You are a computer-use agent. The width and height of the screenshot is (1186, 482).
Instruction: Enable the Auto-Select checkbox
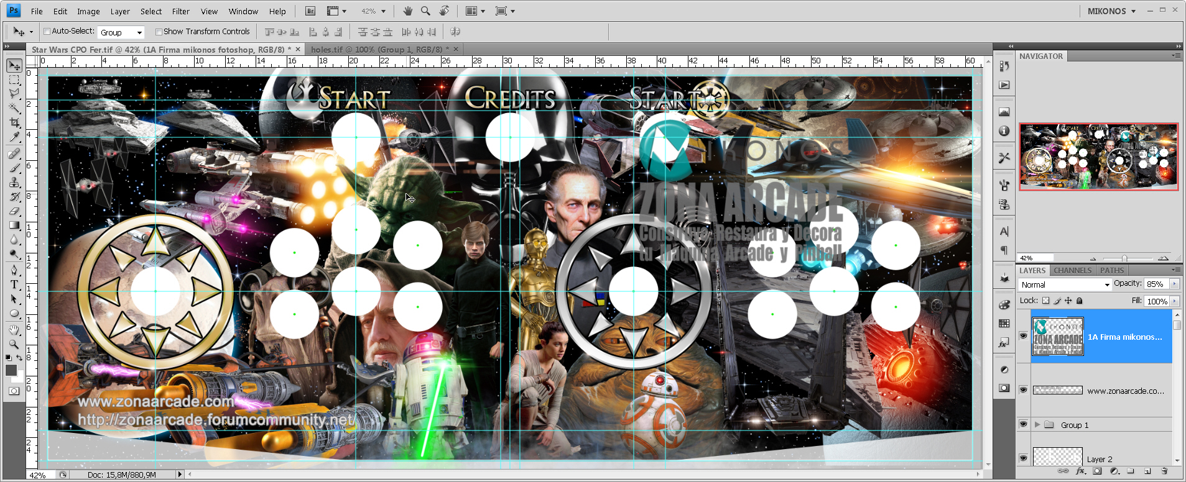tap(47, 32)
